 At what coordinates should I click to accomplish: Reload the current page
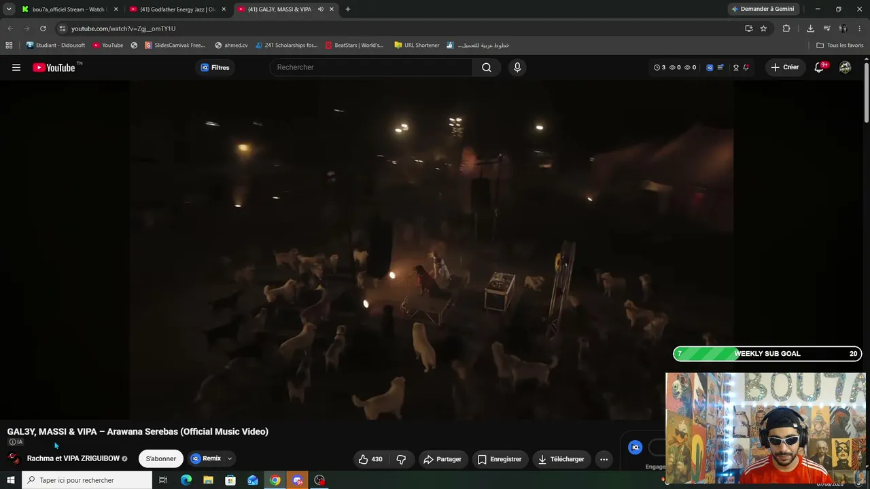click(x=43, y=29)
